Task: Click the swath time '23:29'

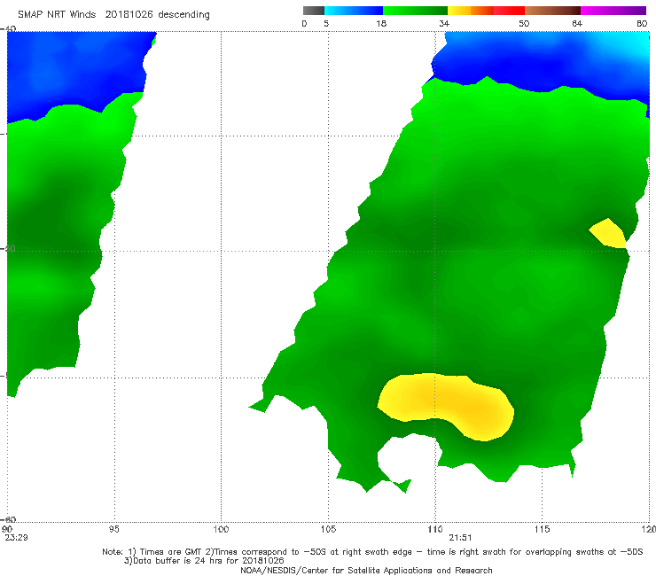Action: tap(16, 538)
